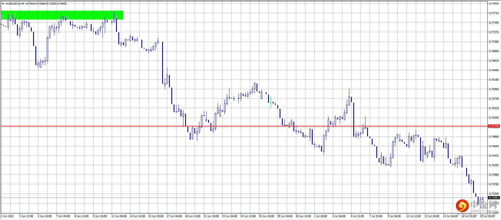Click the 0.73765 price axis label
This screenshot has height=220, width=501.
(494, 184)
